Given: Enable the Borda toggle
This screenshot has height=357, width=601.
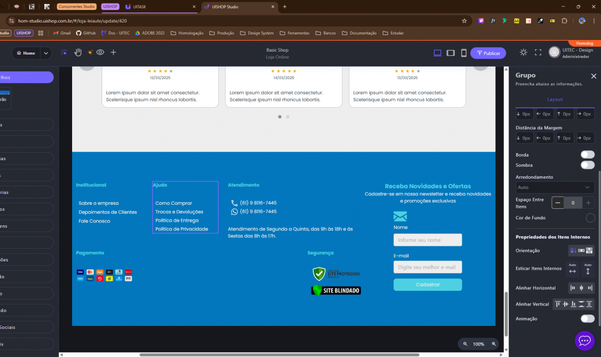Looking at the screenshot, I should click(x=587, y=155).
